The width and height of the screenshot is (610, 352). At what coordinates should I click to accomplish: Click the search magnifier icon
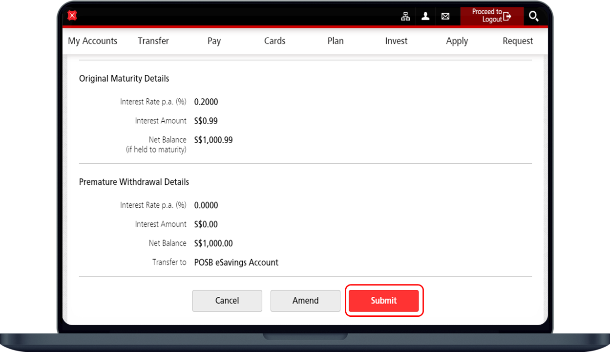coord(533,16)
